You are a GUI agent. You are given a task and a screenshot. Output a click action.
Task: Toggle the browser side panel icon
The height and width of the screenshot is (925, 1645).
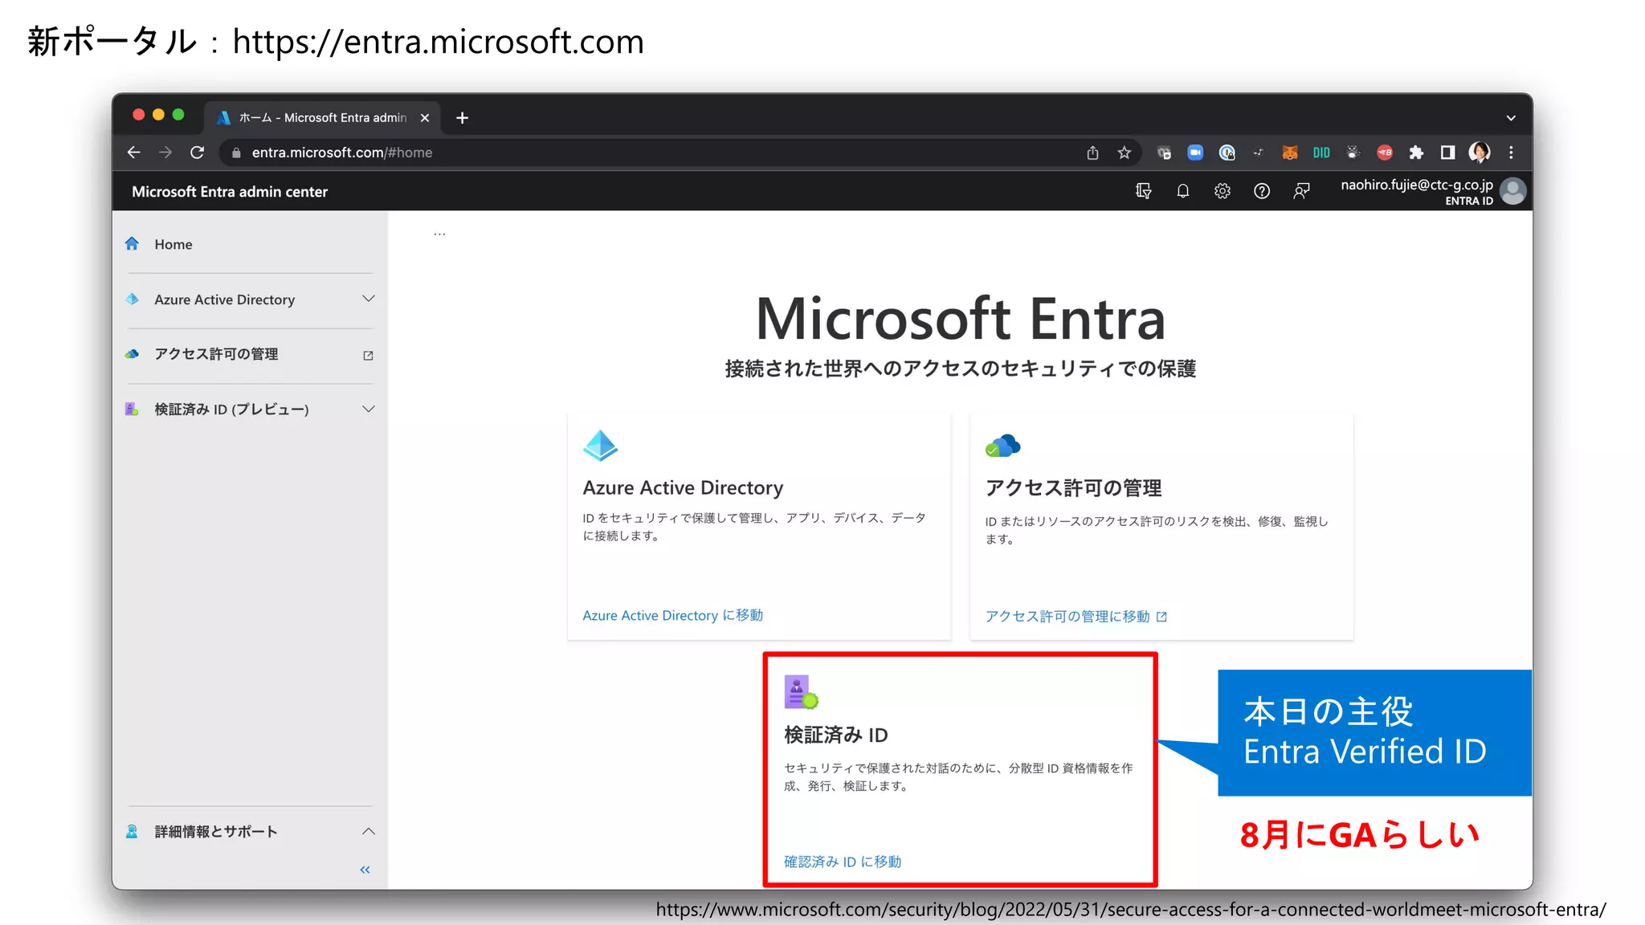pos(1447,153)
